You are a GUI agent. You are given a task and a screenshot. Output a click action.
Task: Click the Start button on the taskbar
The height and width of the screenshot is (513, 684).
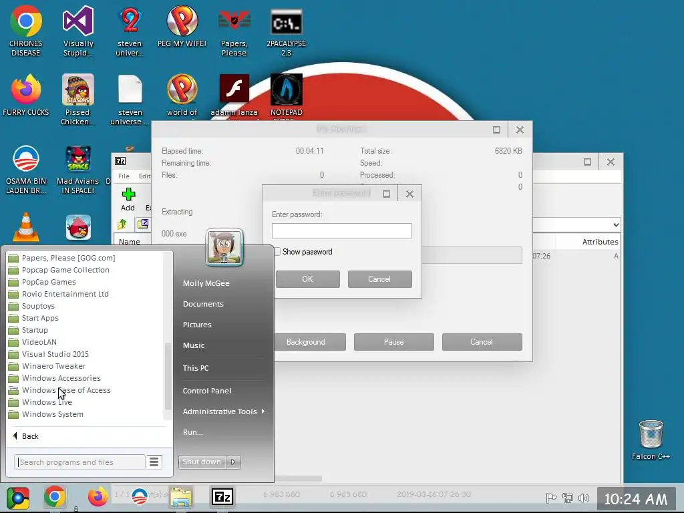point(18,498)
